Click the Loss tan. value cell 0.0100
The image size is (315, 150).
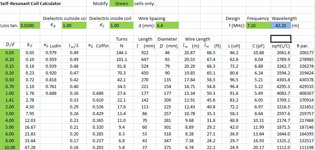[x=30, y=25]
